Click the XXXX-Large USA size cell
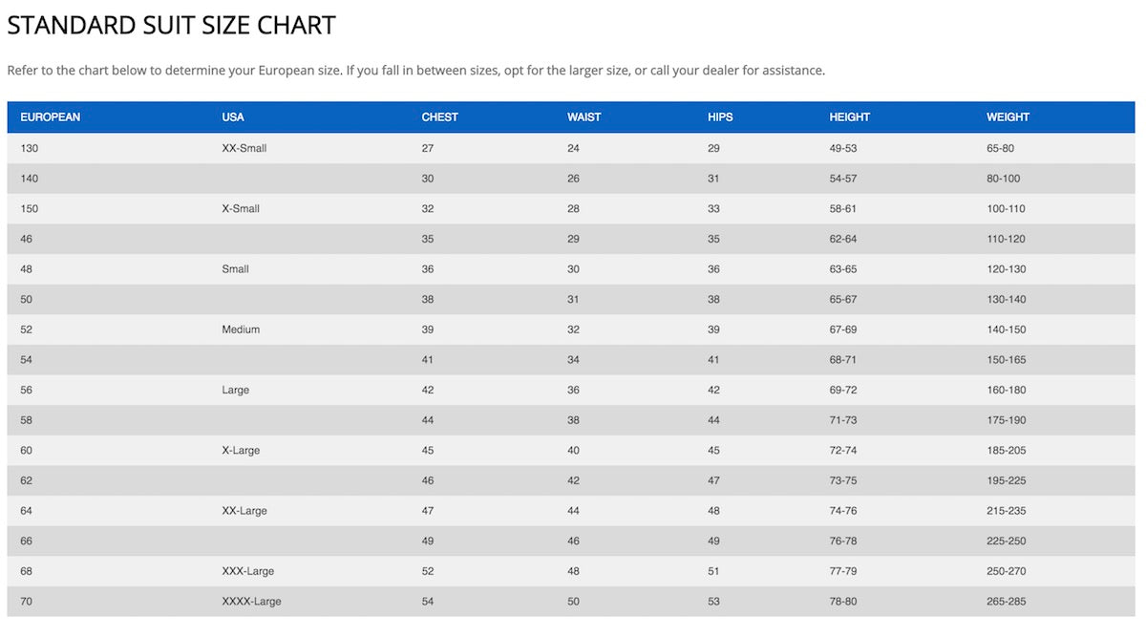The height and width of the screenshot is (637, 1146). (251, 602)
